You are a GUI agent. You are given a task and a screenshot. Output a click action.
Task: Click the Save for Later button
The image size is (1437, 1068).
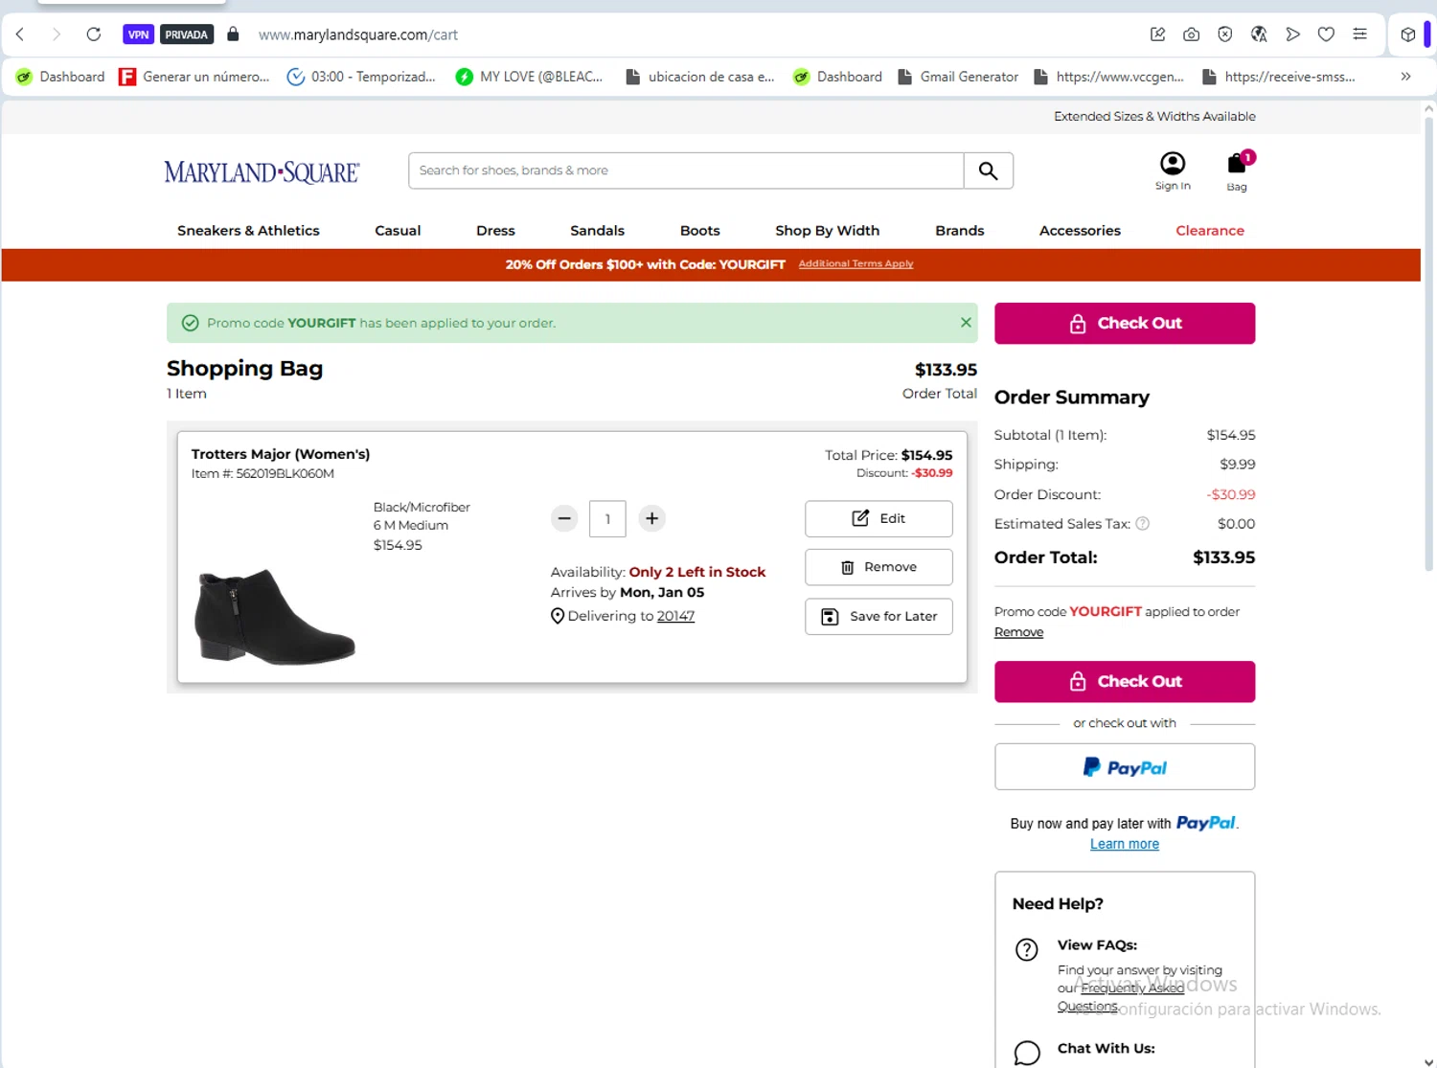coord(878,616)
